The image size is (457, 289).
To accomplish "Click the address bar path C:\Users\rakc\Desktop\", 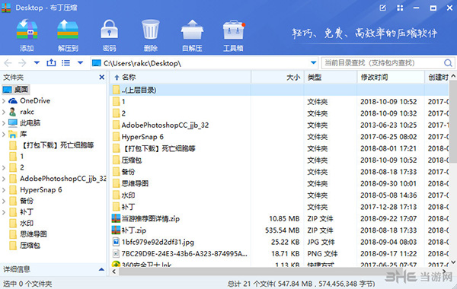I will coord(142,63).
